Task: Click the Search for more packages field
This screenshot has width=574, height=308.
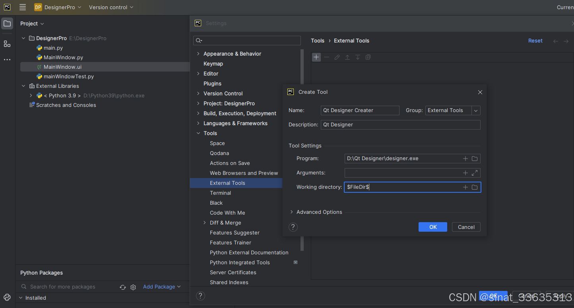Action: pos(62,287)
